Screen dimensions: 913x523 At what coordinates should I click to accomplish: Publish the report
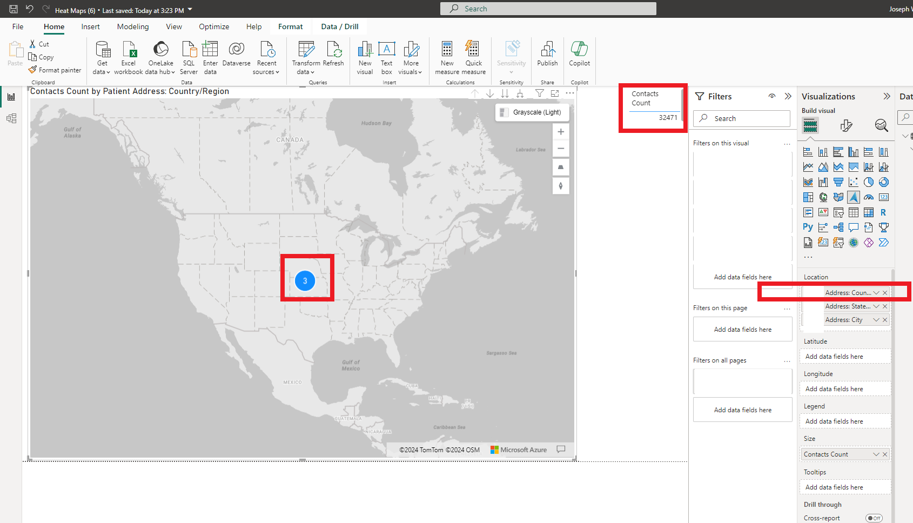click(547, 54)
